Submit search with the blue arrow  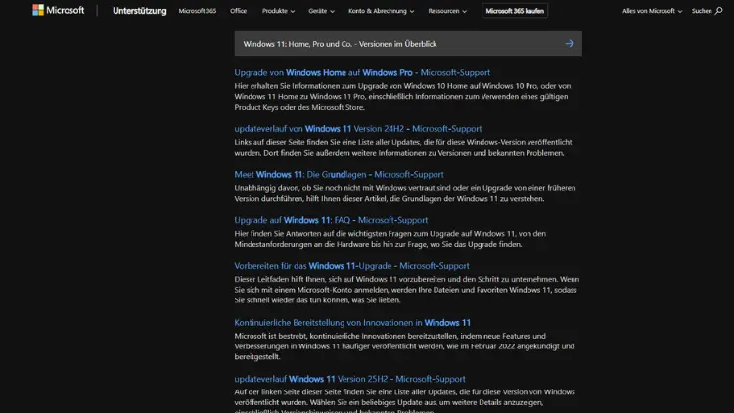click(x=570, y=43)
